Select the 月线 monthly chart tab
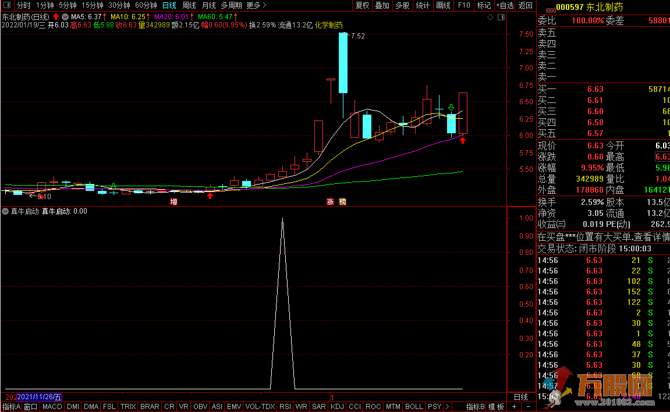 pyautogui.click(x=208, y=5)
